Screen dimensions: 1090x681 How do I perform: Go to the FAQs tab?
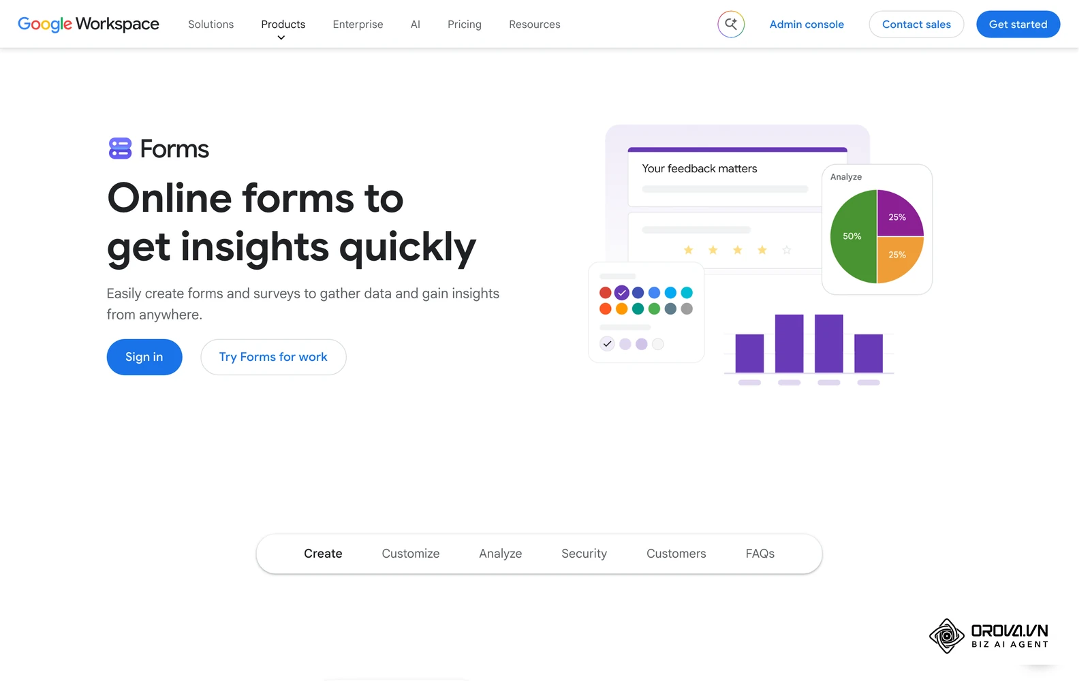point(760,554)
